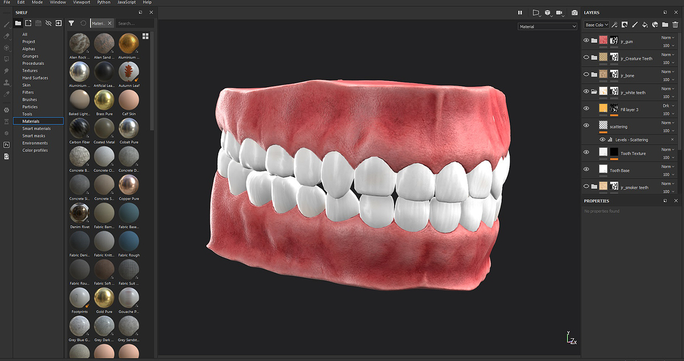Open the Material viewport mode dropdown
Viewport: 684px width, 361px height.
pyautogui.click(x=548, y=26)
